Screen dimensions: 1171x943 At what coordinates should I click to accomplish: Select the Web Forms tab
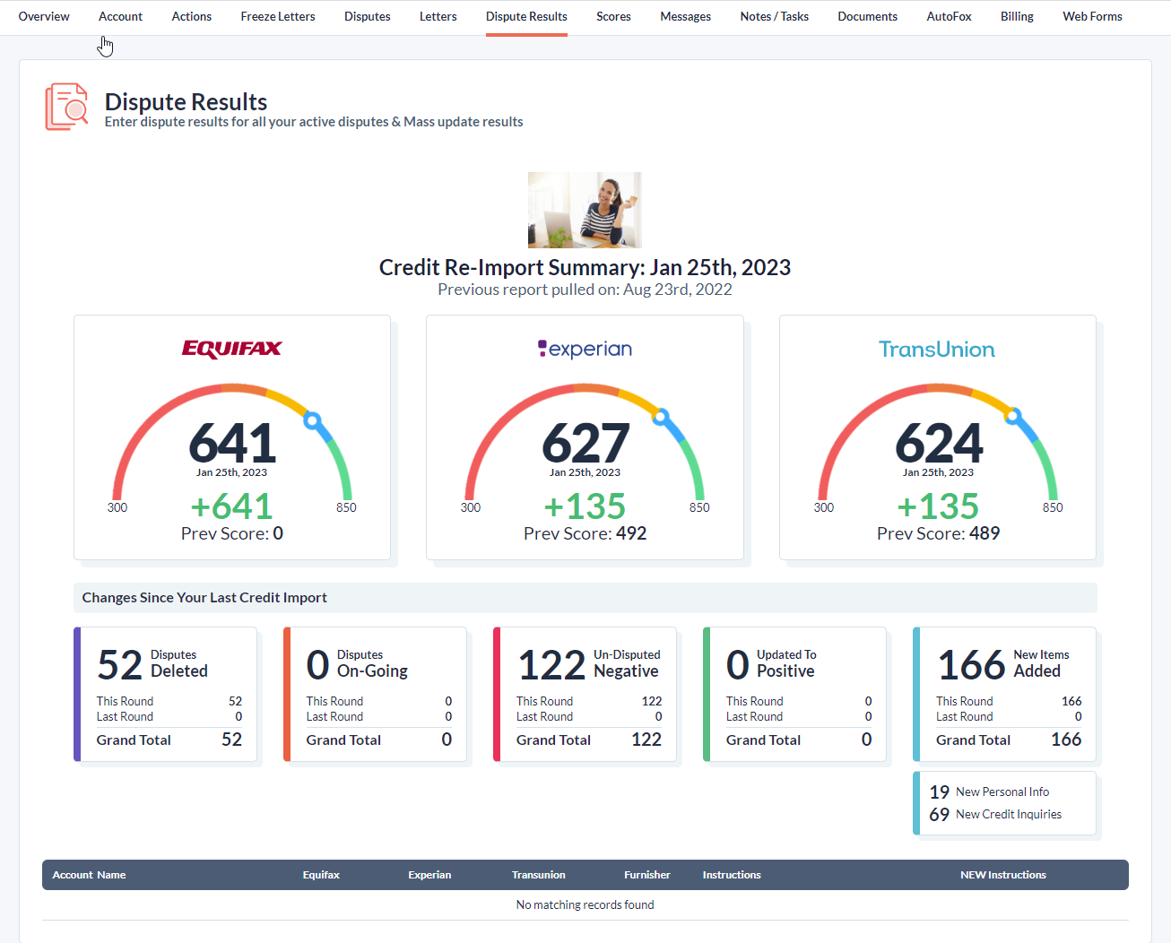(x=1092, y=16)
